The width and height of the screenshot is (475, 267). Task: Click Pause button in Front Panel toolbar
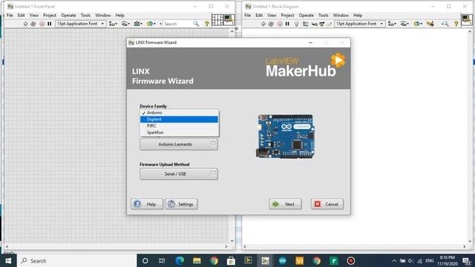click(50, 24)
